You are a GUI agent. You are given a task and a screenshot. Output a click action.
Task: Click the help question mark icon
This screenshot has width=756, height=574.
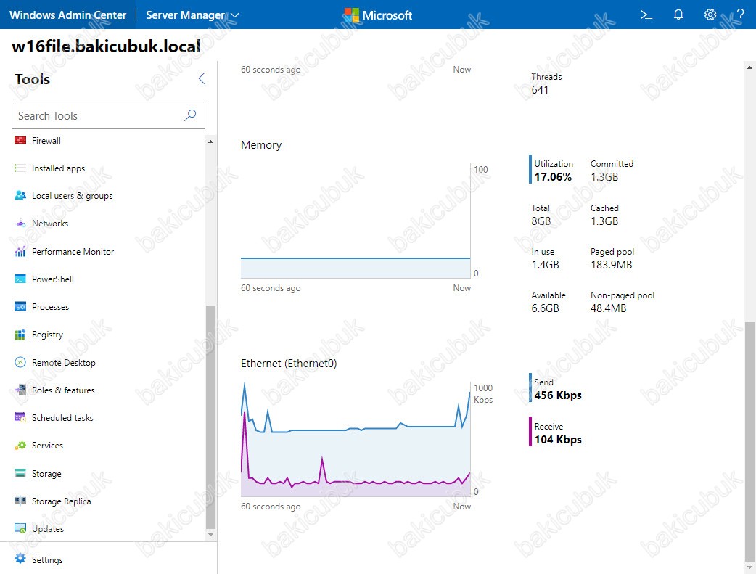(x=741, y=15)
